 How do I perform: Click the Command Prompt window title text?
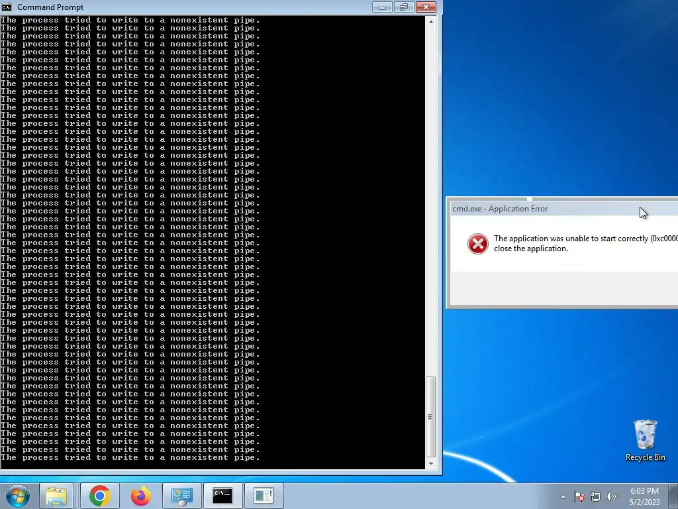pyautogui.click(x=50, y=7)
